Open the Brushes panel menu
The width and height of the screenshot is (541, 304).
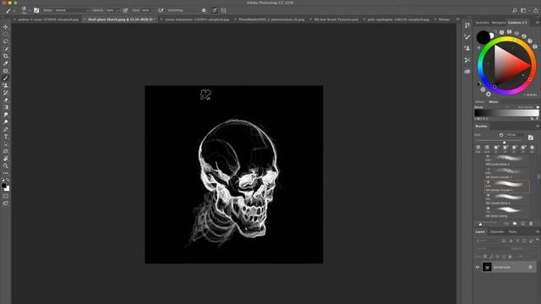coord(538,126)
